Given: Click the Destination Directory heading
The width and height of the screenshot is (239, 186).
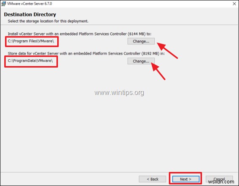Looking at the screenshot, I should 30,14.
